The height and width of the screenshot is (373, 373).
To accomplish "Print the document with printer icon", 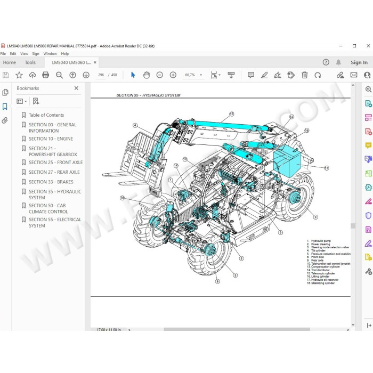I will coord(45,75).
